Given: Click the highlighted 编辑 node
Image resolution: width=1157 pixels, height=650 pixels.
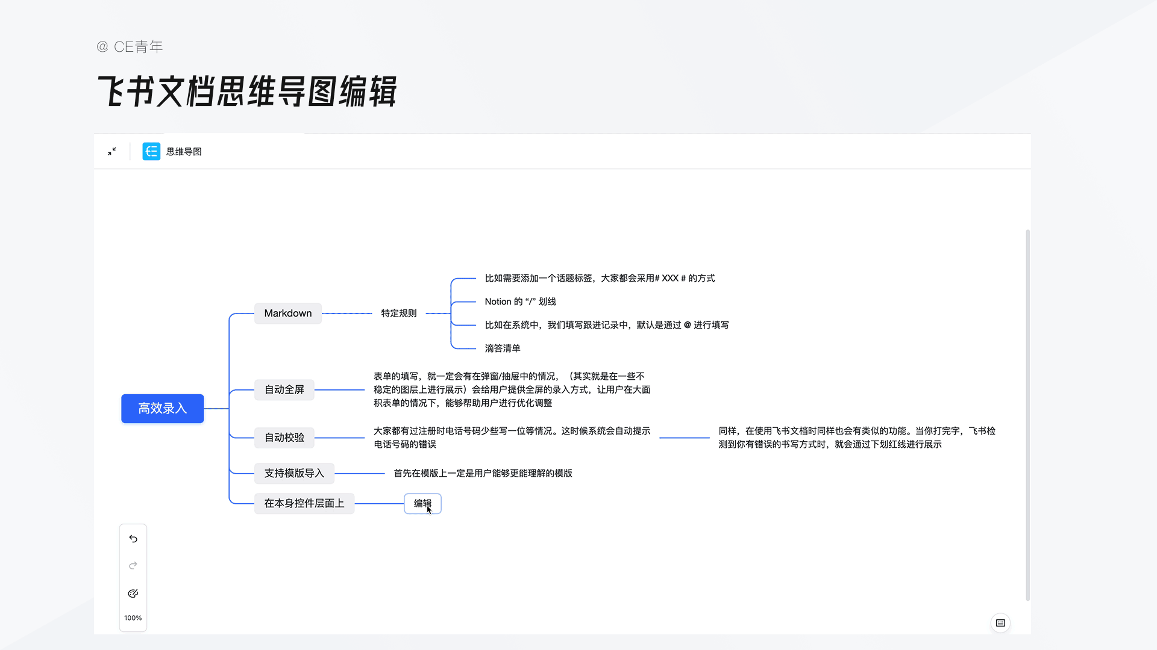Looking at the screenshot, I should click(422, 504).
